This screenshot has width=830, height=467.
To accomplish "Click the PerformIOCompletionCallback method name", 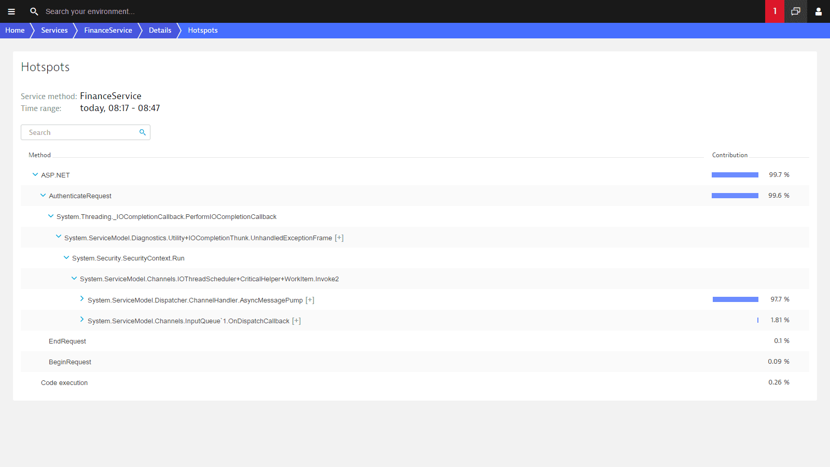I will click(x=167, y=217).
